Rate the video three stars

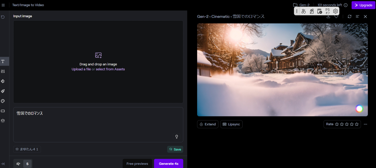click(x=347, y=124)
